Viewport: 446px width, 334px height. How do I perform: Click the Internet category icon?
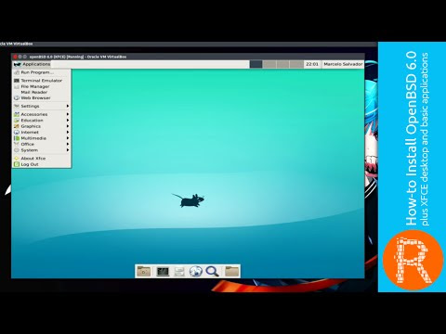(17, 132)
